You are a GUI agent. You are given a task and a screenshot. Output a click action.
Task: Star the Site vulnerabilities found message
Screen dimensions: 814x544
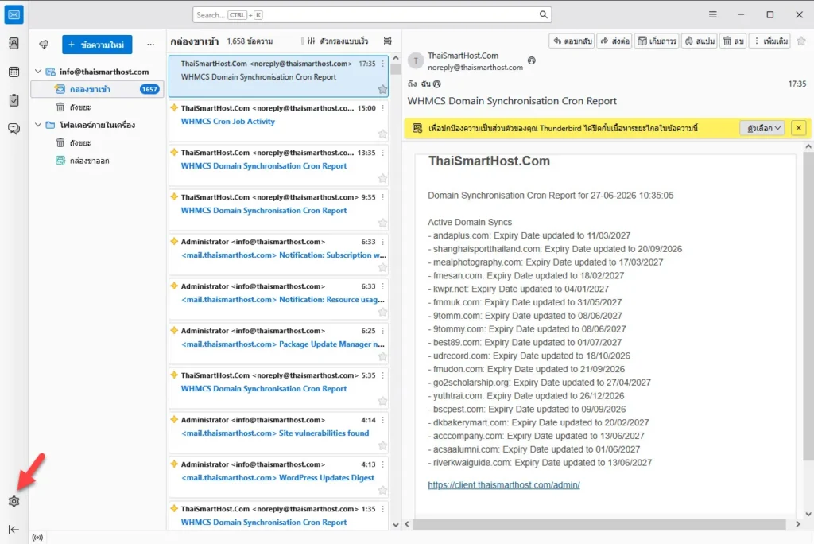[x=382, y=446]
